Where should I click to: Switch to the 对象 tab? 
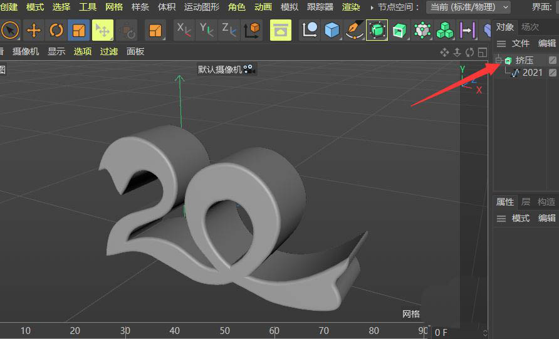point(505,27)
